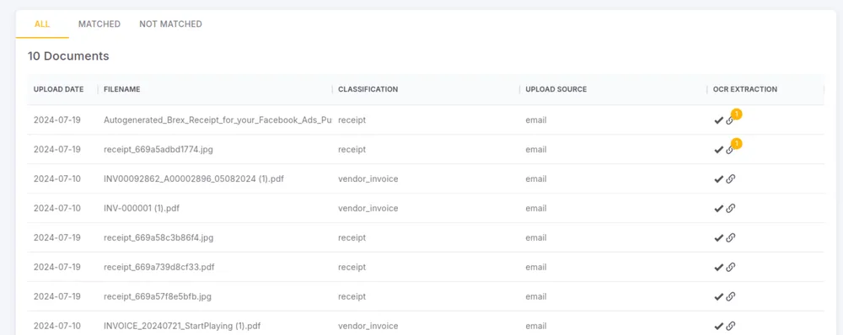Click checkmark icon for receipt_669a58c3b86f4.jpg row
This screenshot has height=335, width=843.
(718, 238)
